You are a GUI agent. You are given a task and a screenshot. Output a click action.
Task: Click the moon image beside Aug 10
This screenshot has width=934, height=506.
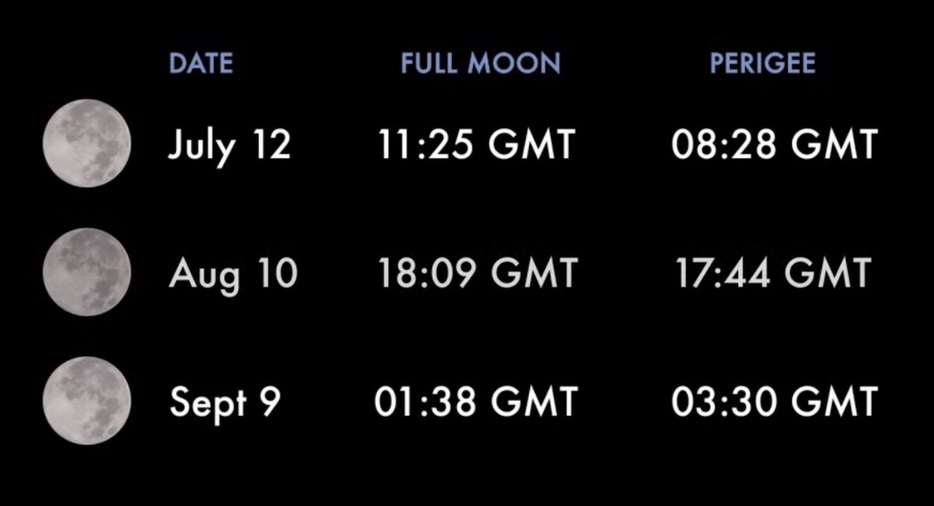[86, 272]
